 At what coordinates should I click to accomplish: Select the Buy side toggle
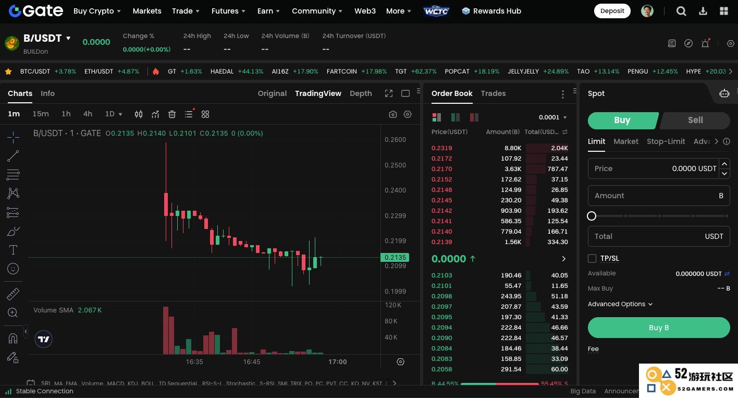click(622, 120)
